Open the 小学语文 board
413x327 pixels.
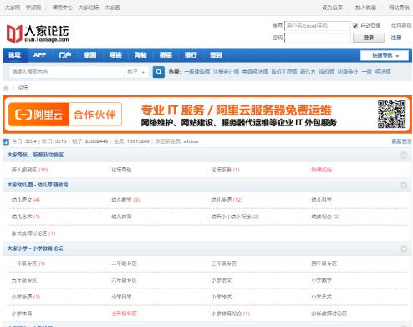tap(222, 280)
